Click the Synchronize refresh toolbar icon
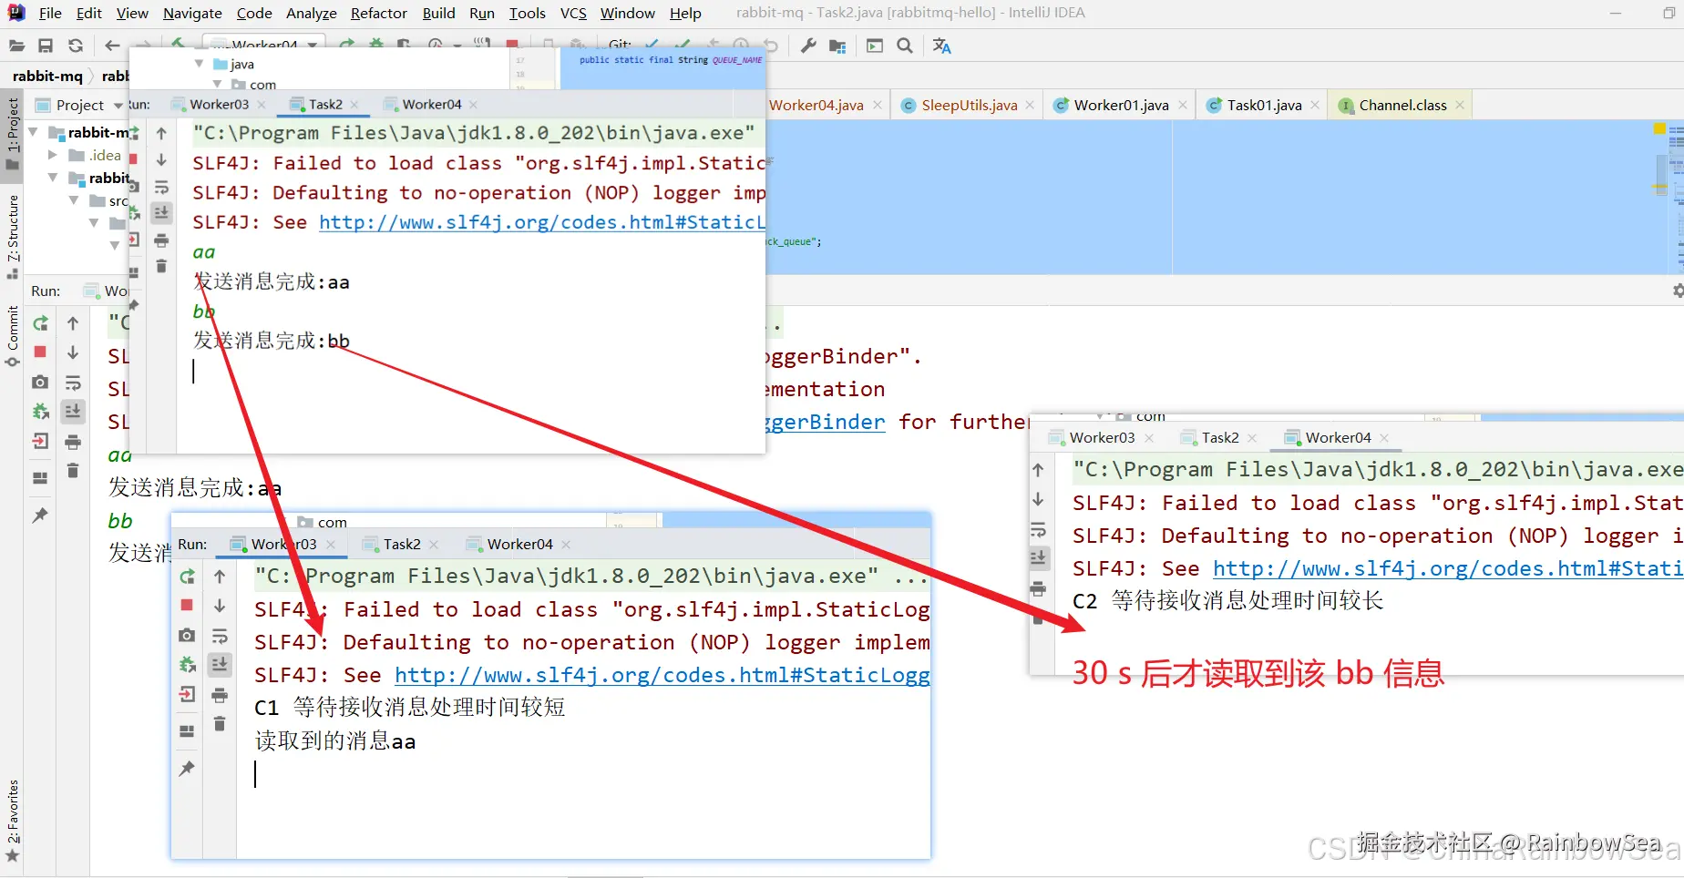Viewport: 1684px width, 878px height. coord(76,46)
